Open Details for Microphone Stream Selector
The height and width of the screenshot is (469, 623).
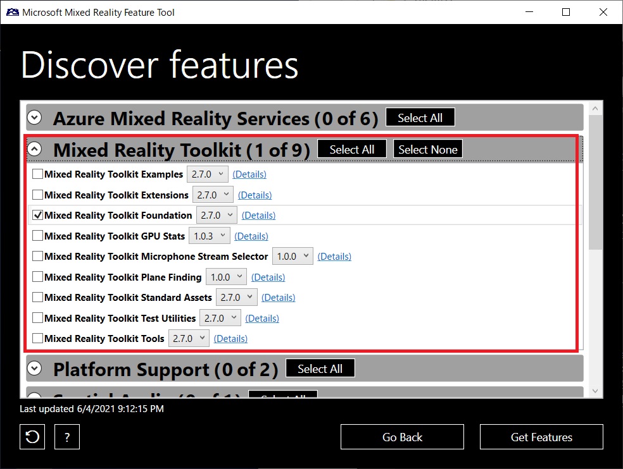click(x=334, y=257)
